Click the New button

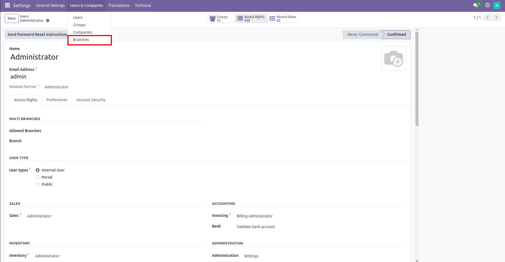pos(11,18)
